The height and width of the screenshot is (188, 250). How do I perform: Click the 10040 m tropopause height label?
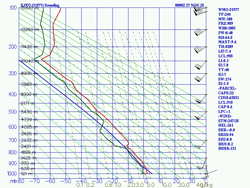coord(30,61)
